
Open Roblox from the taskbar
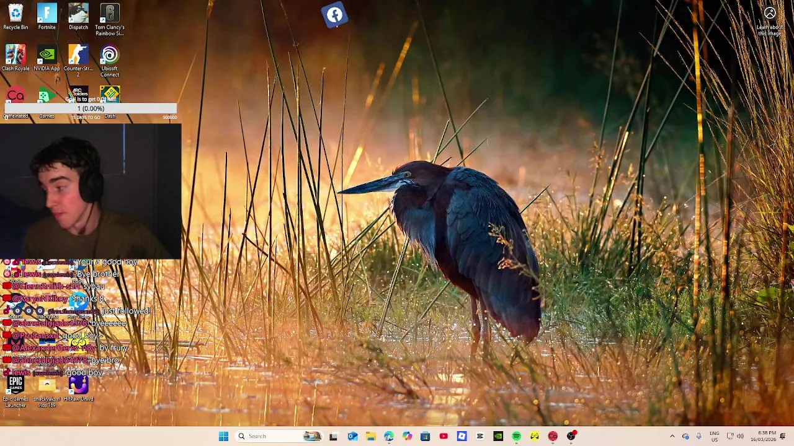click(x=462, y=436)
